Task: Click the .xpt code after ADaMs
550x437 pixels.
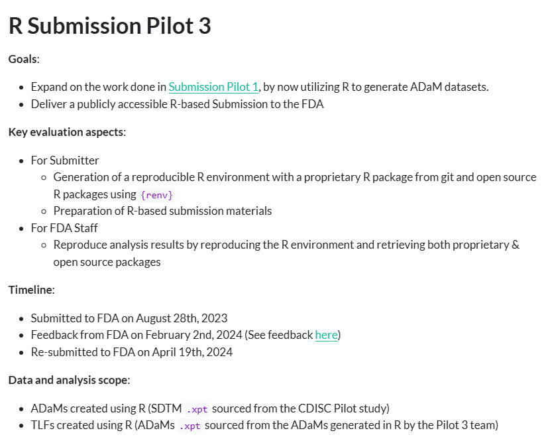Action: (x=189, y=426)
